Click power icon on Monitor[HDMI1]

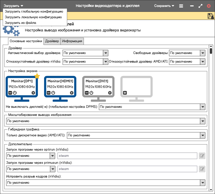tap(53, 93)
